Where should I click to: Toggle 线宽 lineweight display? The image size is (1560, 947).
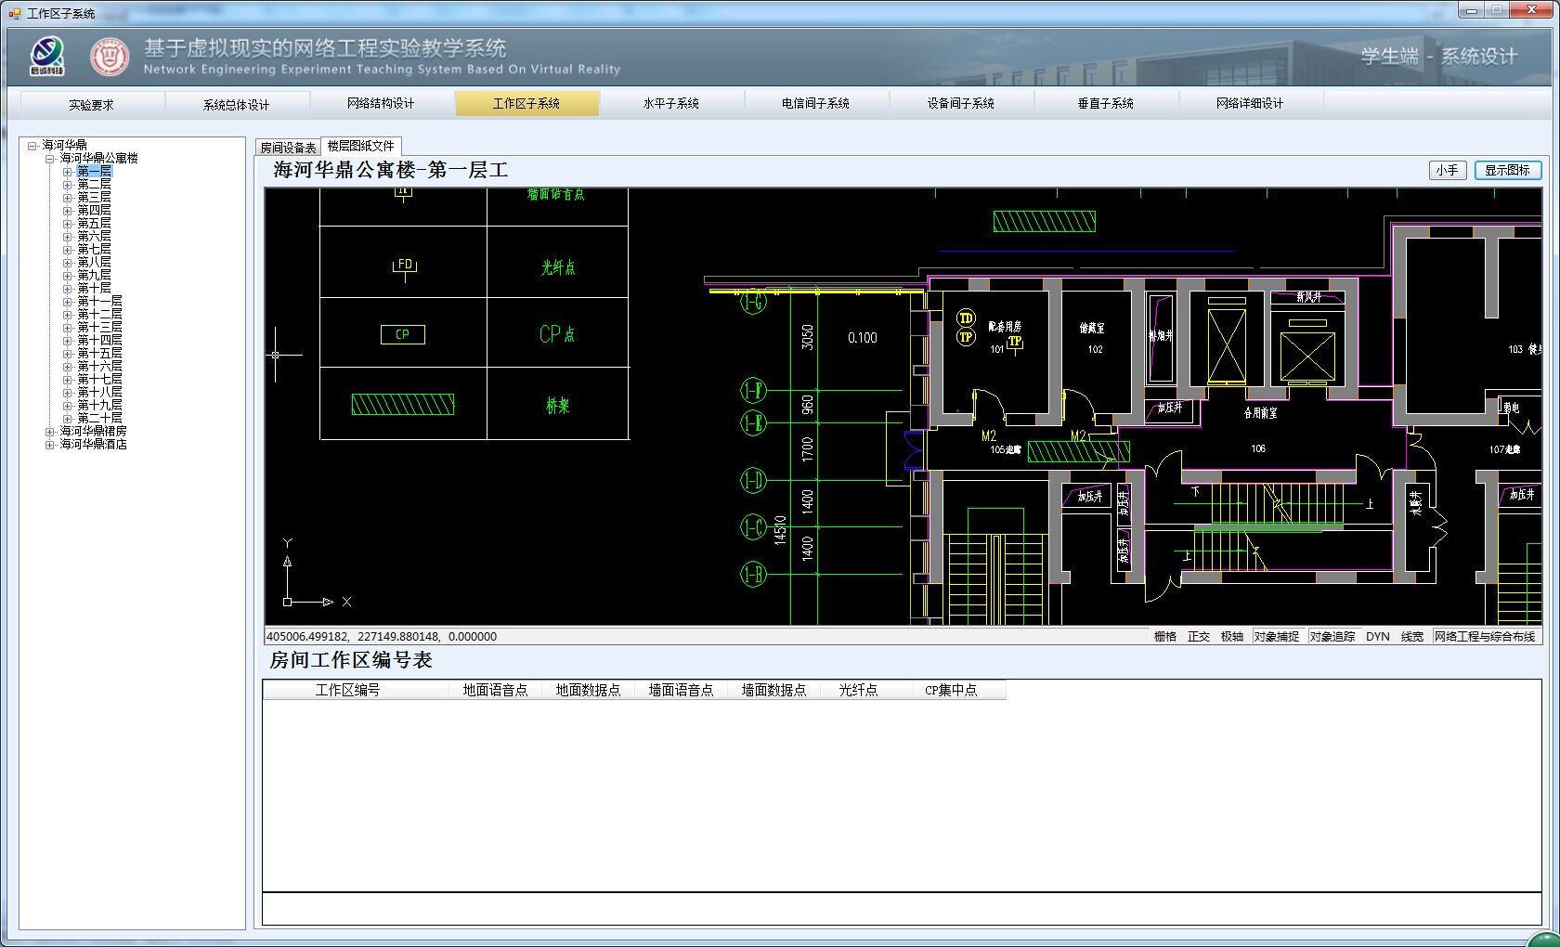pyautogui.click(x=1412, y=637)
